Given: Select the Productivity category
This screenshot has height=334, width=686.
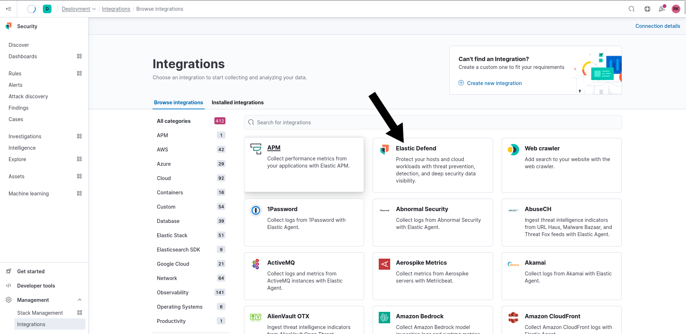Looking at the screenshot, I should coord(191,321).
